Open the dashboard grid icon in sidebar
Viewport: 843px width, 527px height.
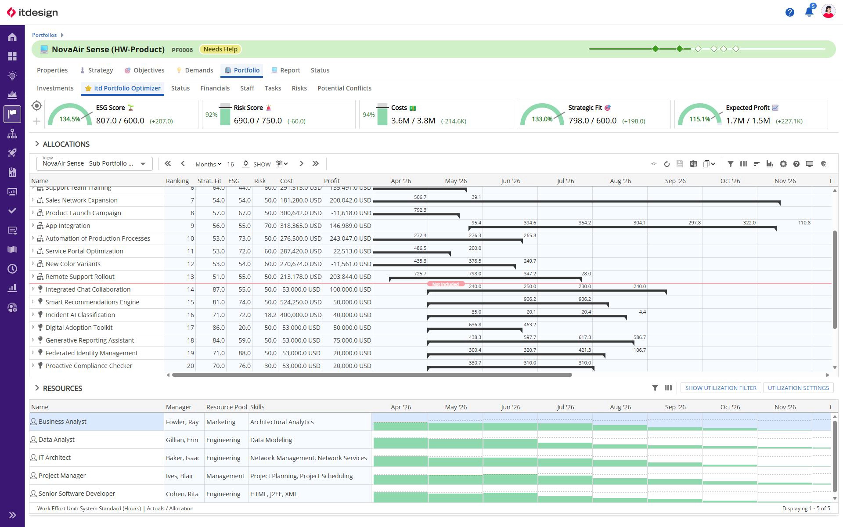12,56
